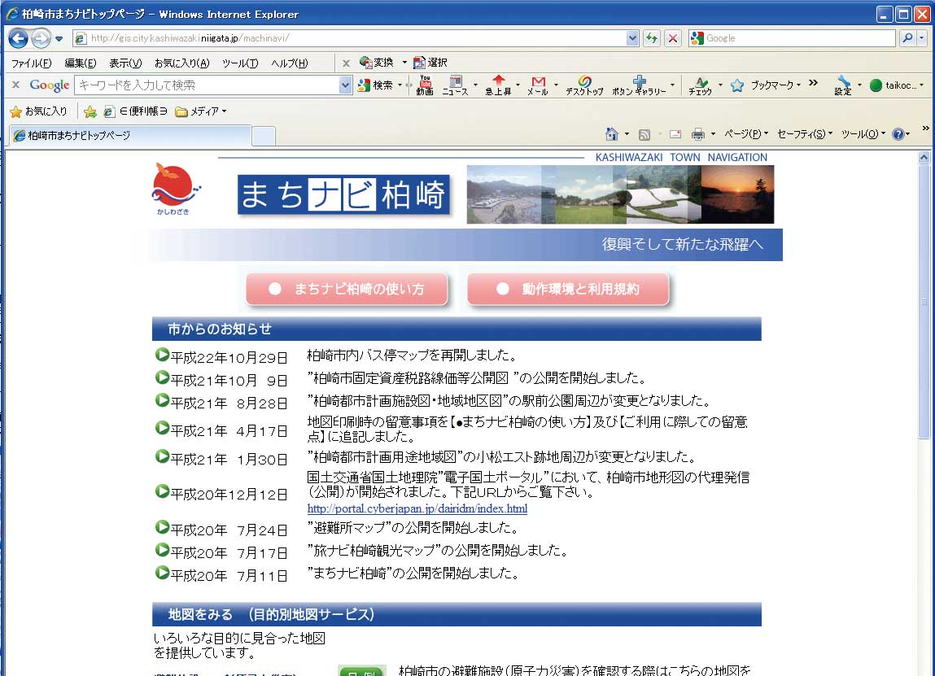The width and height of the screenshot is (935, 676).
Task: Open Gmail via the メール toolbar icon
Action: 537,85
